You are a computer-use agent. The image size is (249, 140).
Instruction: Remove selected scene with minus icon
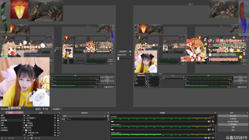pos(5,138)
